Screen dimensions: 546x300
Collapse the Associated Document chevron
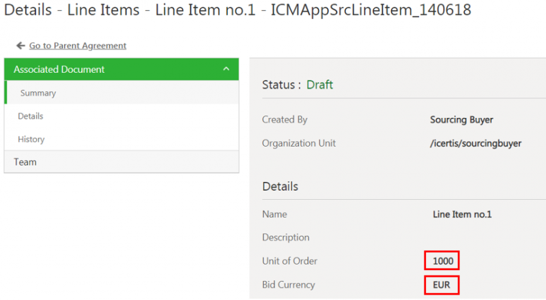pos(226,70)
